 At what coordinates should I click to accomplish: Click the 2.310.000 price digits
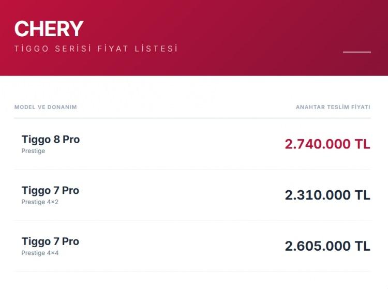click(318, 195)
